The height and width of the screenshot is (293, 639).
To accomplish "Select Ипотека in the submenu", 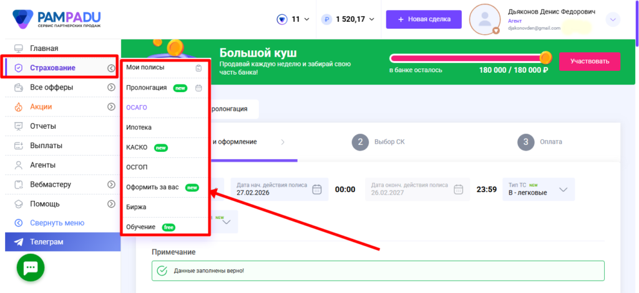I will [x=139, y=127].
